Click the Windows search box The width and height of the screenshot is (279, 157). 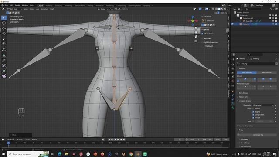click(28, 154)
